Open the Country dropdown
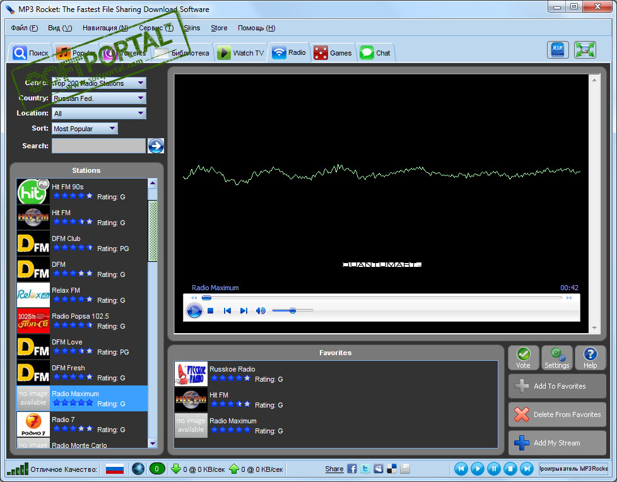The image size is (617, 482). coord(99,98)
